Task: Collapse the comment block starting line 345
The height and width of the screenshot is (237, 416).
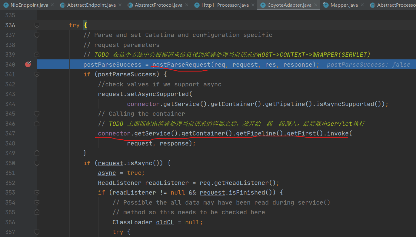Action: pos(37,114)
